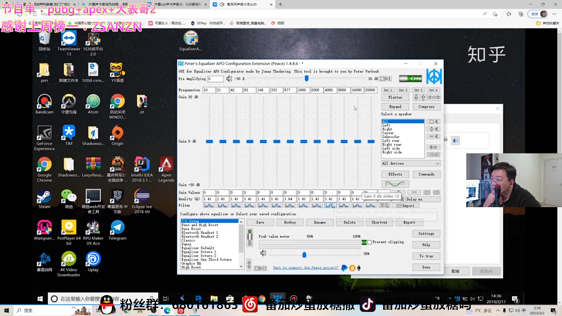This screenshot has width=562, height=316.
Task: Choose the Graphic EQ configuration
Action: pyautogui.click(x=191, y=263)
